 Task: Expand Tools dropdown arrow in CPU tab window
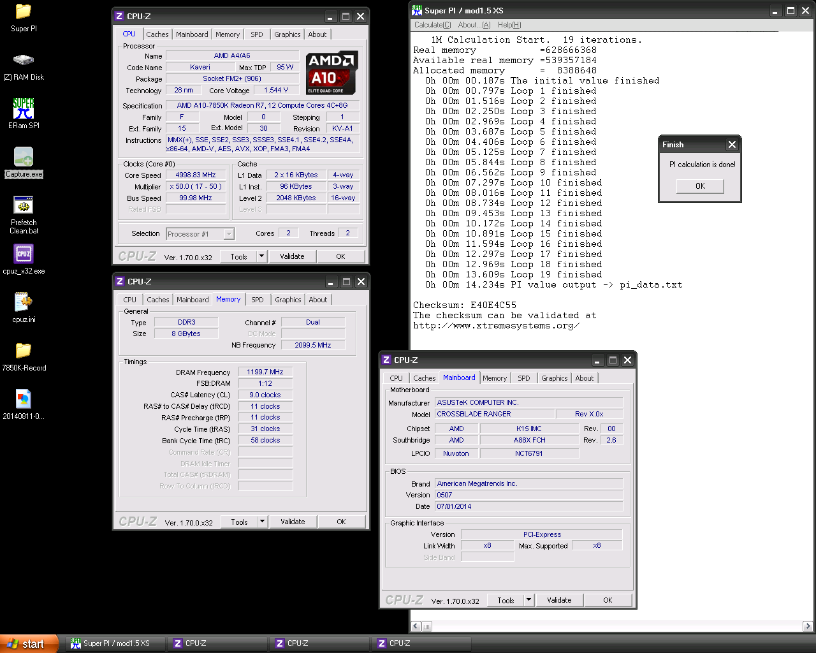(x=261, y=256)
